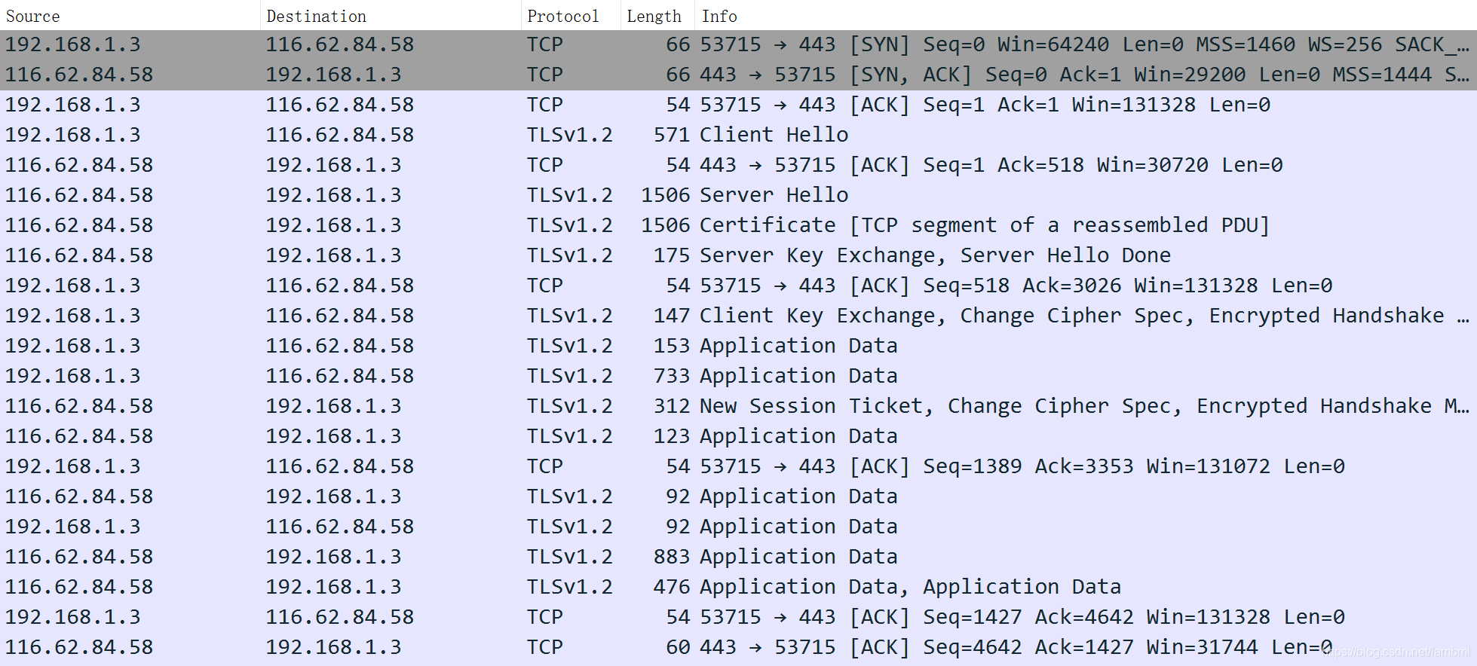The image size is (1477, 666).
Task: Select the 733-length Application Data row
Action: (x=738, y=377)
